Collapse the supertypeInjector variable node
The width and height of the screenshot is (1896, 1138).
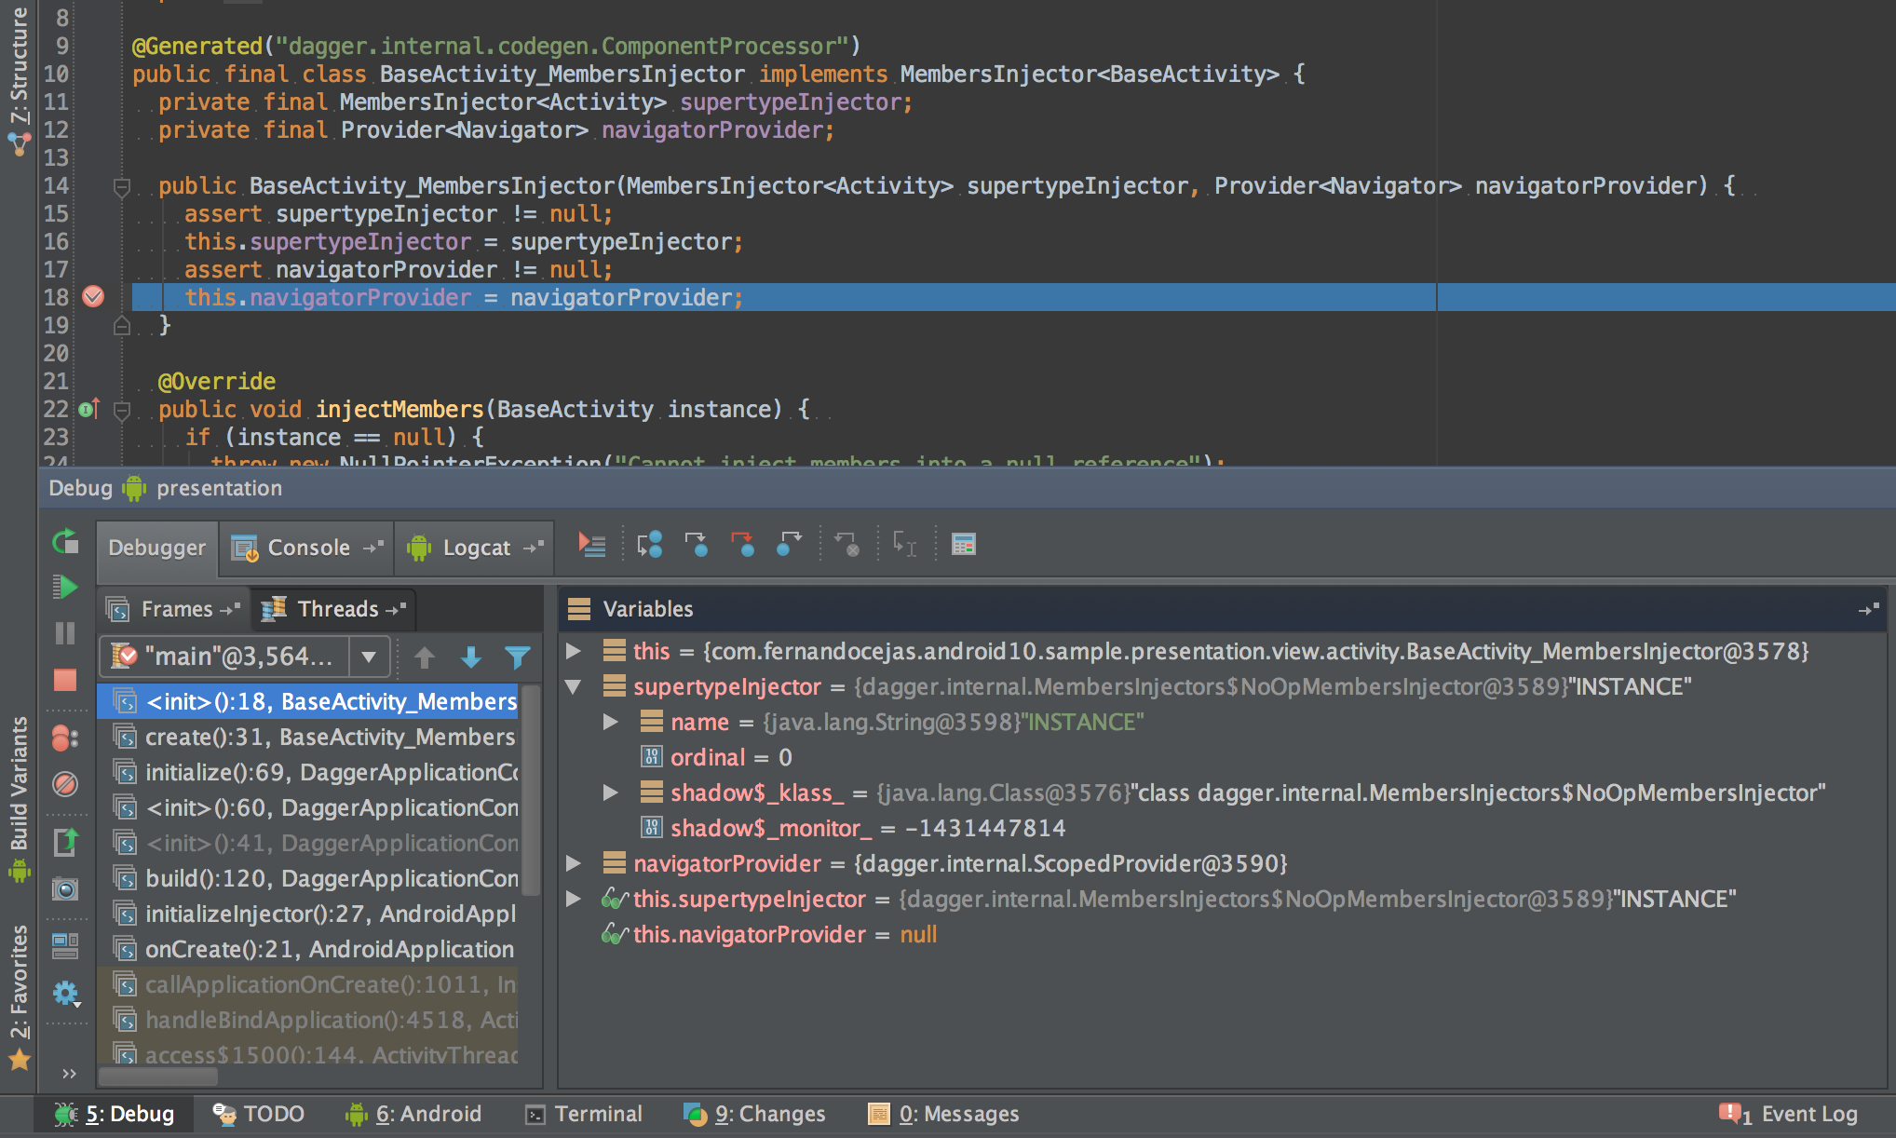[574, 687]
